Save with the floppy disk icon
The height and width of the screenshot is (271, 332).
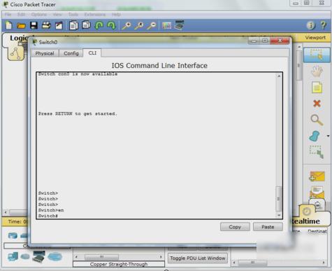coord(34,25)
